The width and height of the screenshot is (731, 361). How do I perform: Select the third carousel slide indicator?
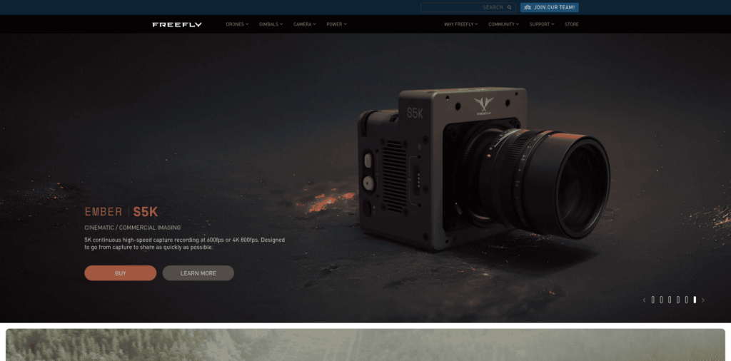[x=670, y=300]
